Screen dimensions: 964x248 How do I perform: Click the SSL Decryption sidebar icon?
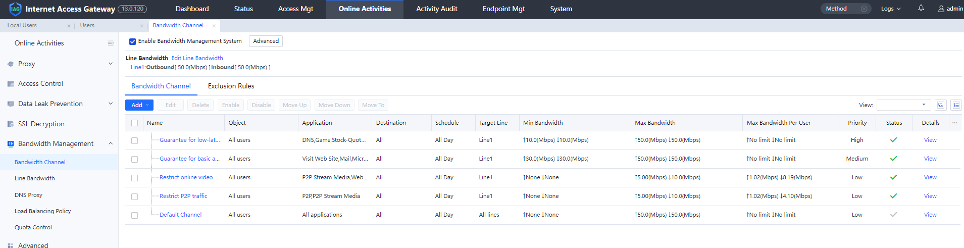[11, 124]
